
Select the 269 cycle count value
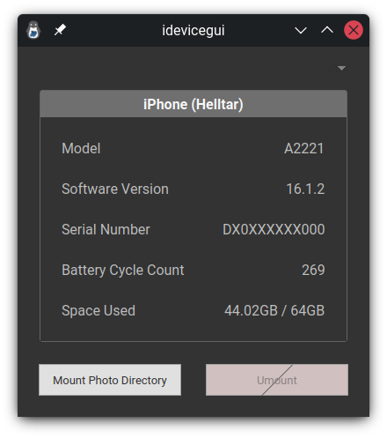click(313, 270)
